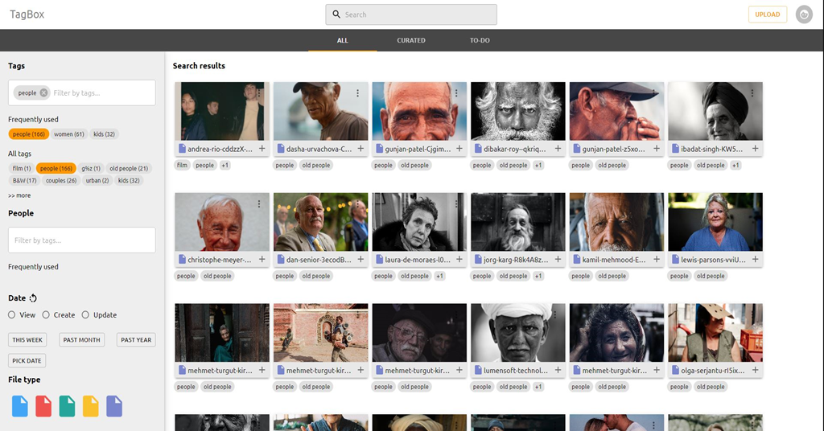Toggle the film (1) tag filter
This screenshot has width=824, height=431.
[x=22, y=169]
